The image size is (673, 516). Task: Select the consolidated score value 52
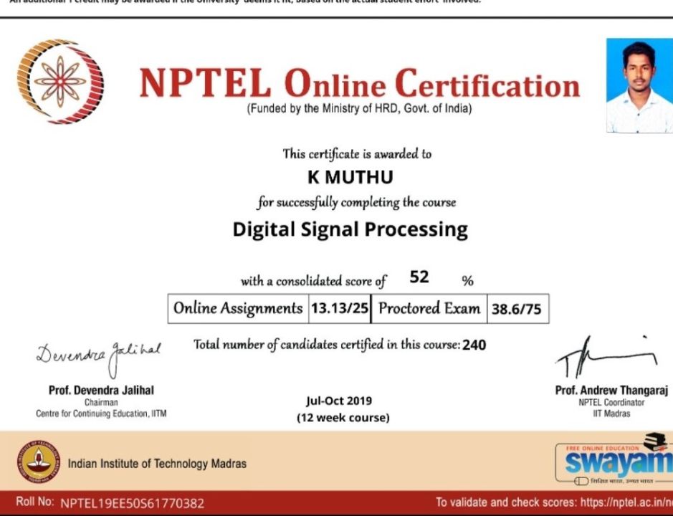coord(419,277)
